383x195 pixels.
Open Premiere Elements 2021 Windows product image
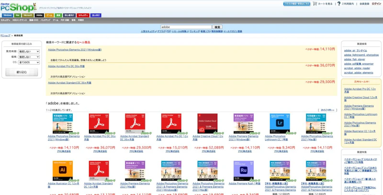click(x=244, y=124)
